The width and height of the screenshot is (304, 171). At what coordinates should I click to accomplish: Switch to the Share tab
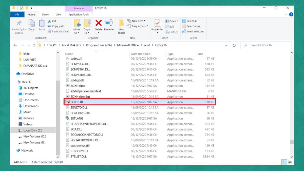click(x=45, y=14)
